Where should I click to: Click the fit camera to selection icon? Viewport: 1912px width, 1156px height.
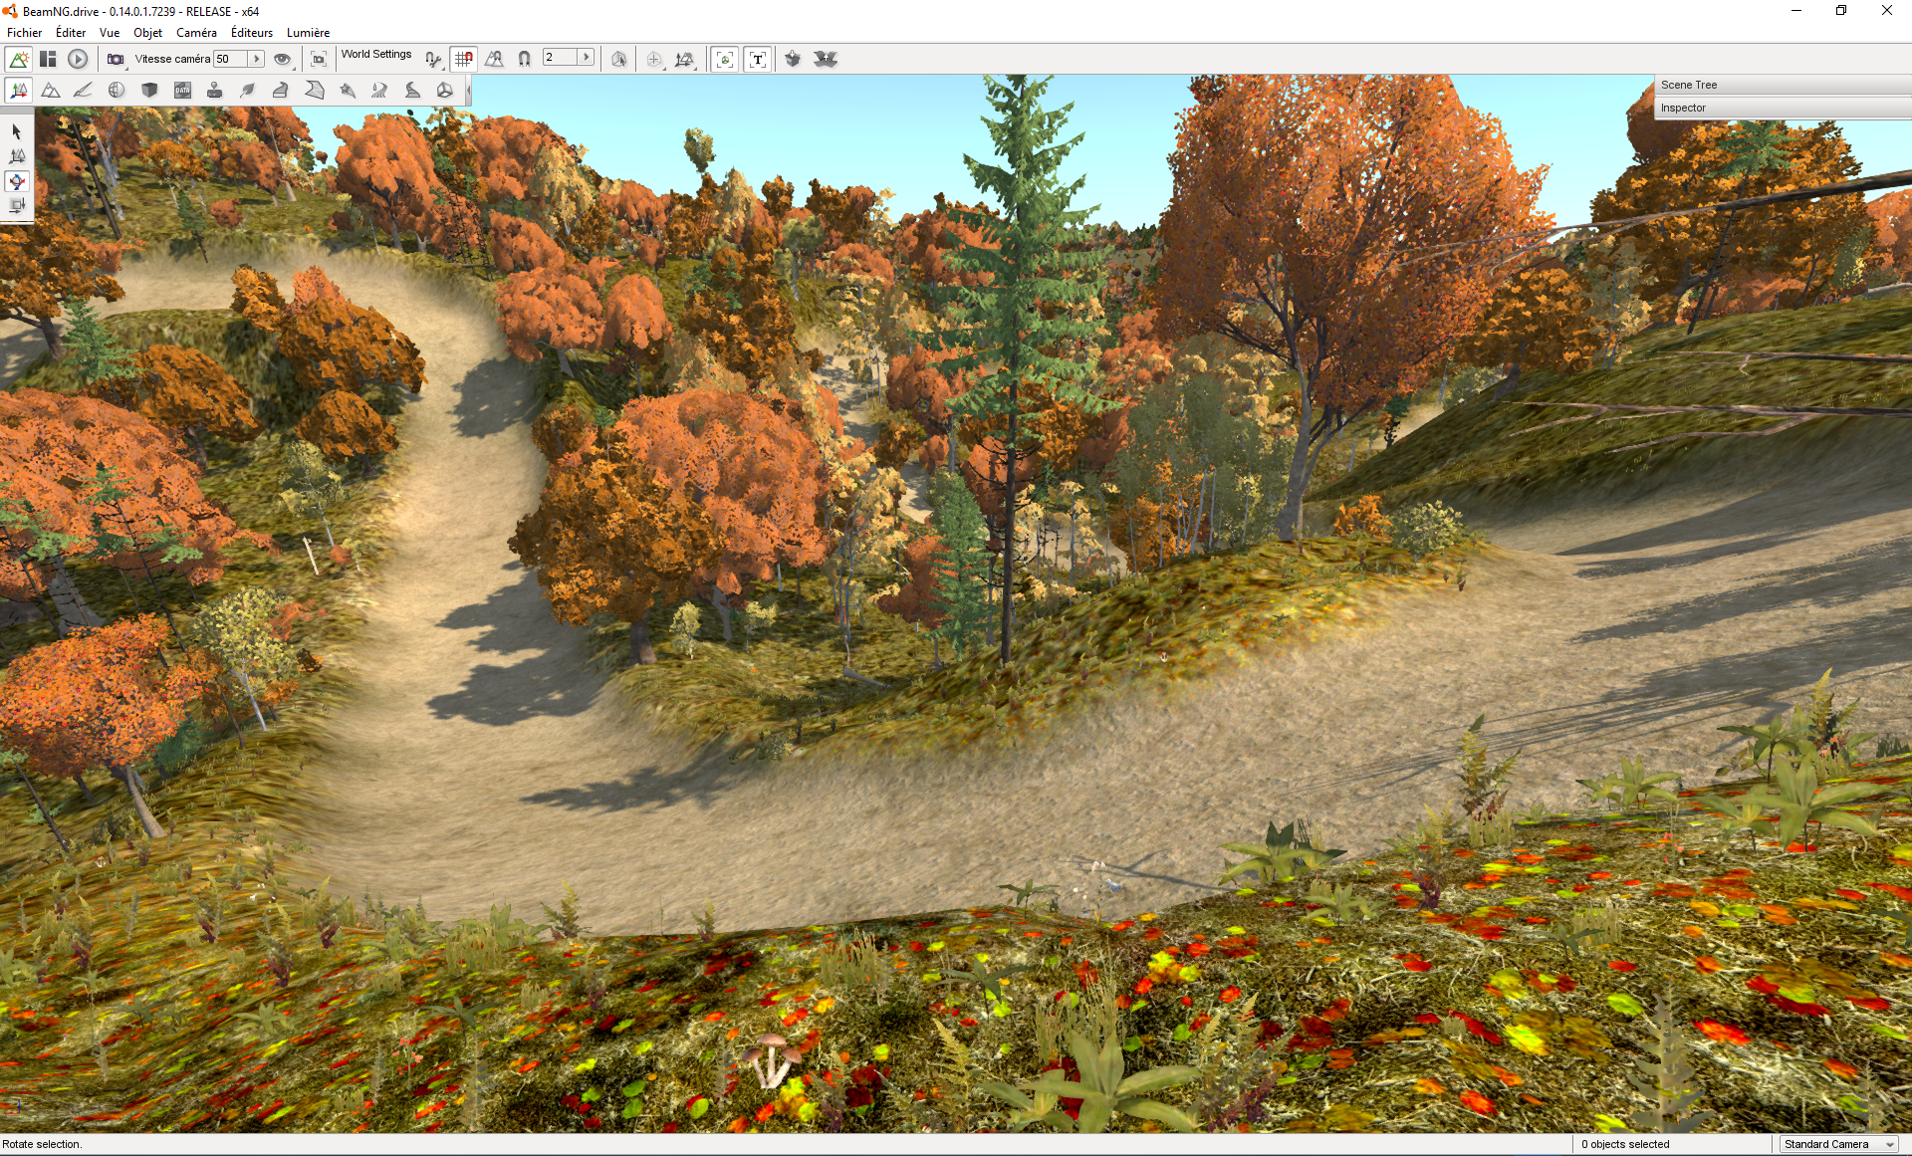pos(319,60)
